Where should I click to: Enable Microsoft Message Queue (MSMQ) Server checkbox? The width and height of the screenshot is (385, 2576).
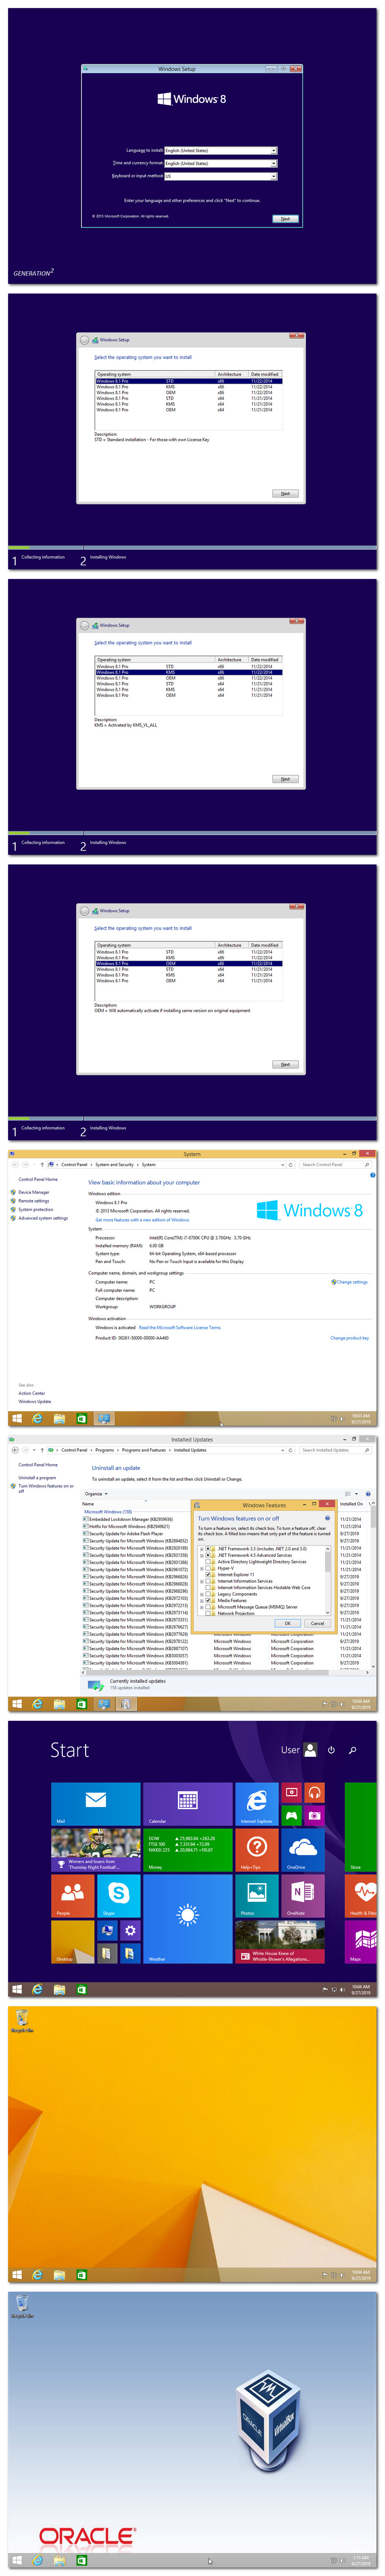coord(208,1607)
